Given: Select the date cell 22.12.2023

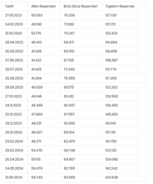Looking at the screenshot, I should (13, 114).
